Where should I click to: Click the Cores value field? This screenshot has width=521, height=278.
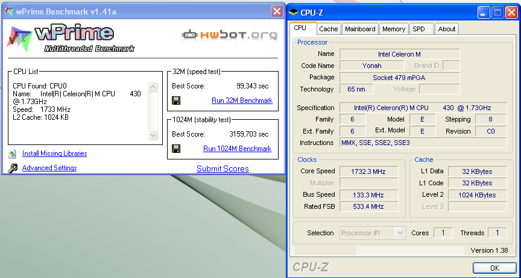(443, 233)
